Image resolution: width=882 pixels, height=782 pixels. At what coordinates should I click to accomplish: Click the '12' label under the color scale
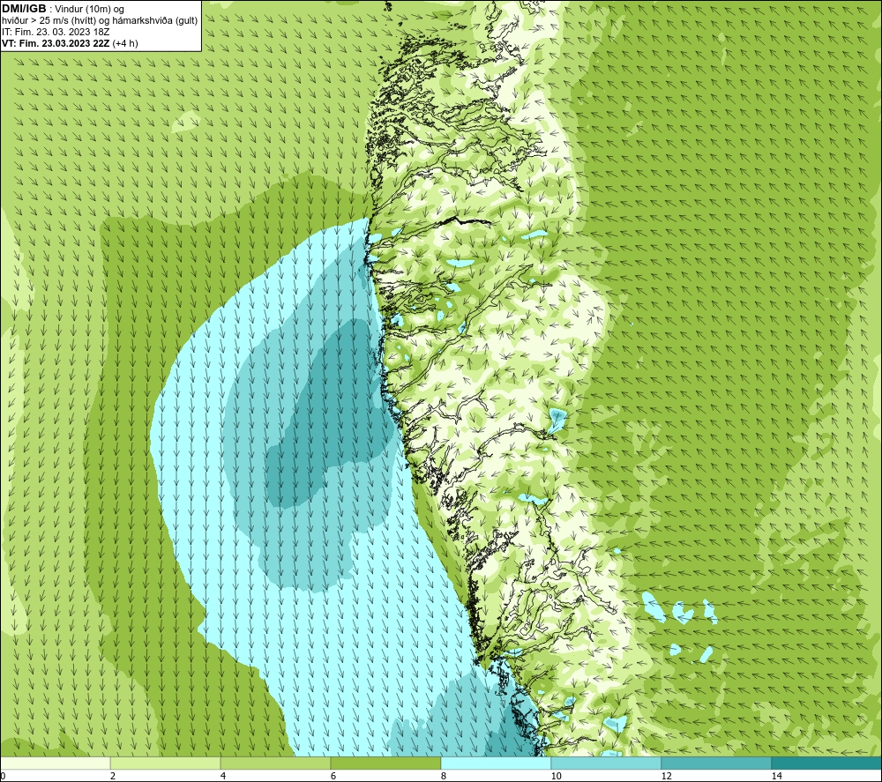pos(667,776)
